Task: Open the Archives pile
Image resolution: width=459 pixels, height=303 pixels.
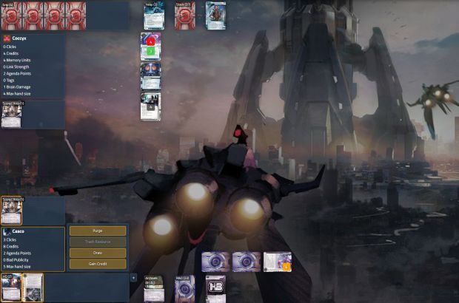Action: coord(154,289)
